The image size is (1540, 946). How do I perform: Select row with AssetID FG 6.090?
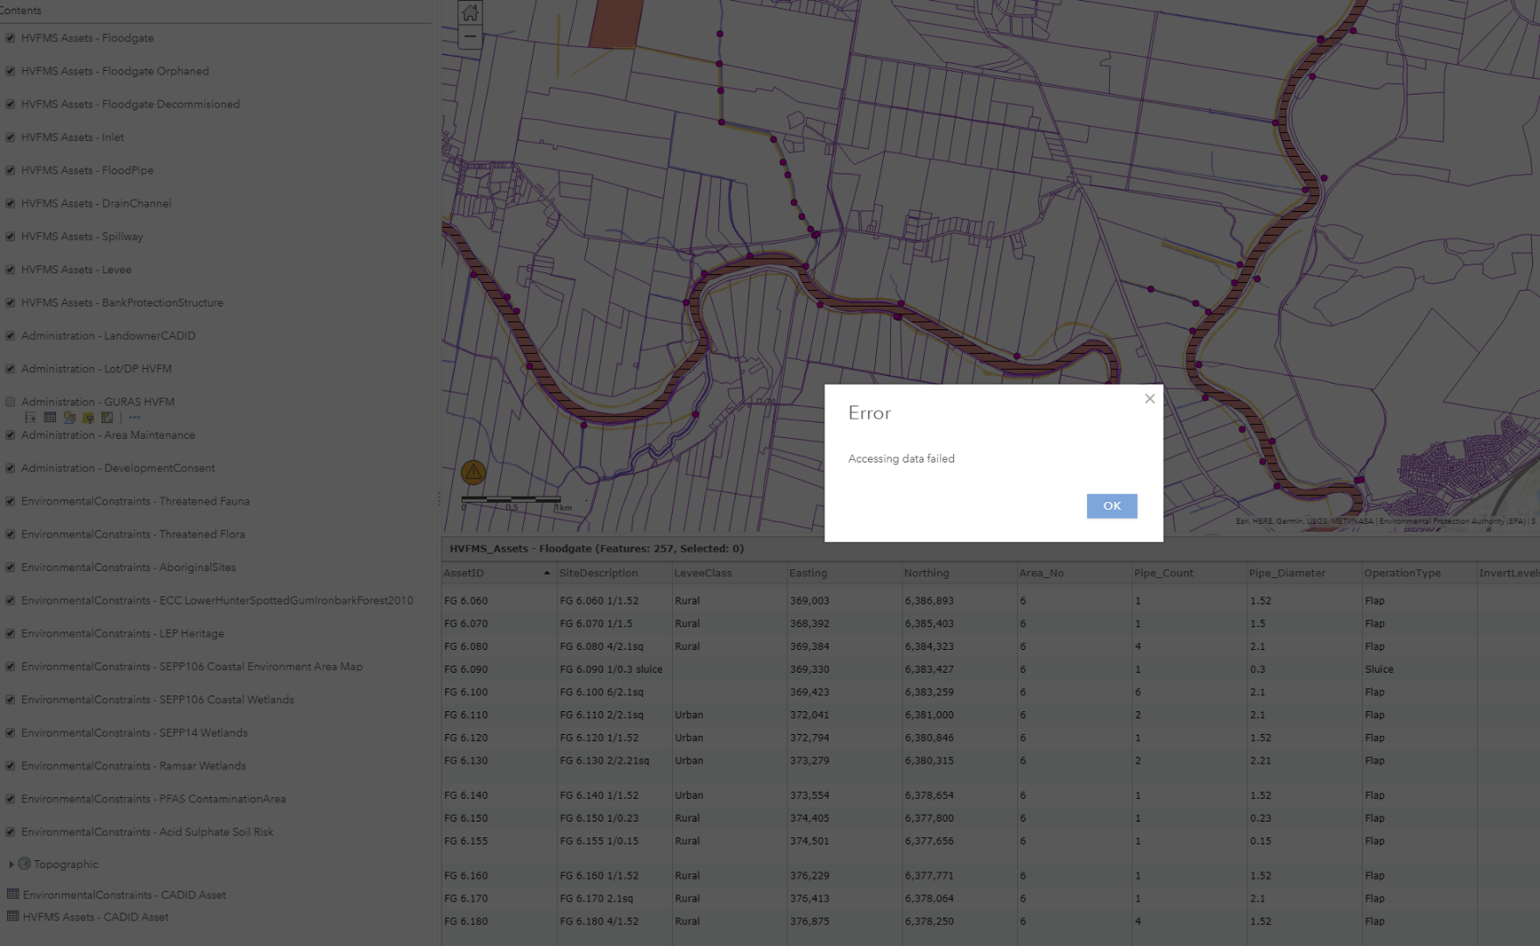pos(990,669)
